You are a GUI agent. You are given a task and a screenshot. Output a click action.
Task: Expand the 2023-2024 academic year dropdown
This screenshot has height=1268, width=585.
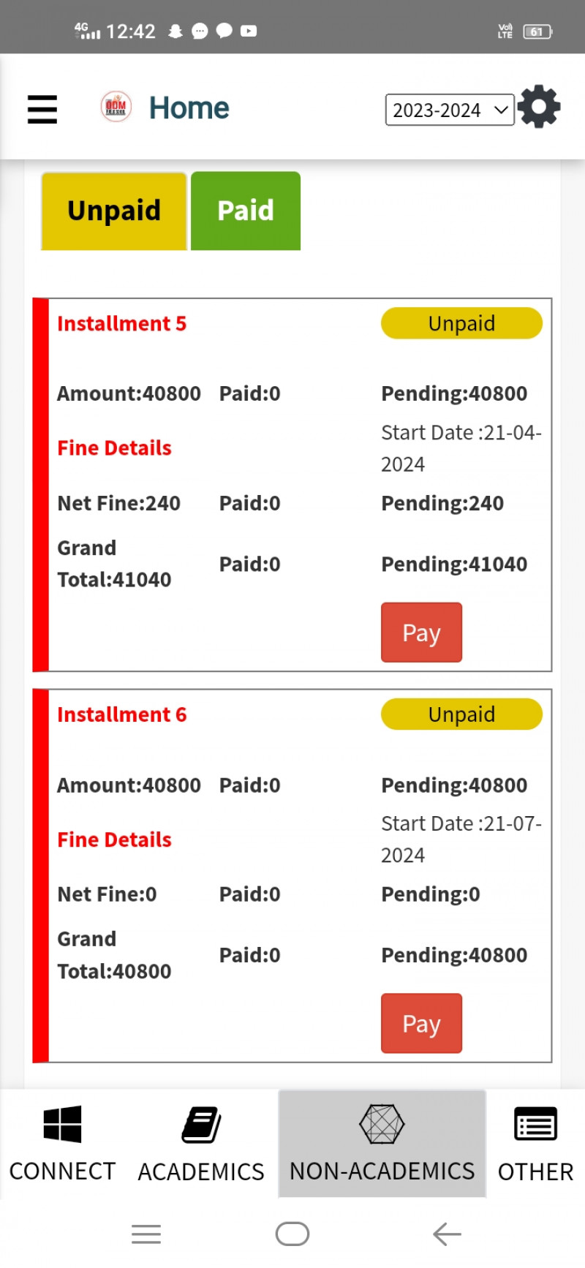(449, 110)
